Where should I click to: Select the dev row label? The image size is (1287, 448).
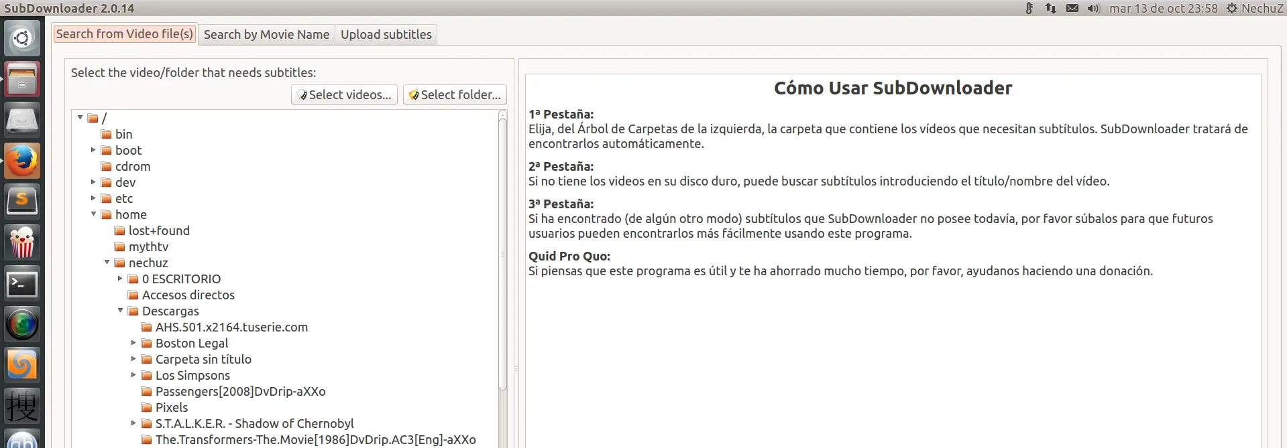(125, 183)
